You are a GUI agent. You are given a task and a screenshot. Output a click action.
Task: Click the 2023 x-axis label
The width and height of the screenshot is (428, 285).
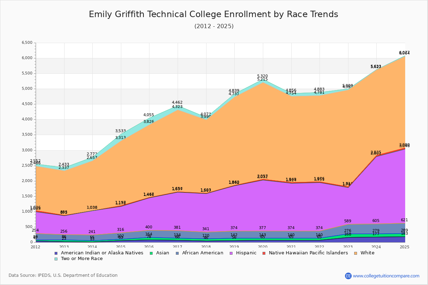pyautogui.click(x=348, y=247)
